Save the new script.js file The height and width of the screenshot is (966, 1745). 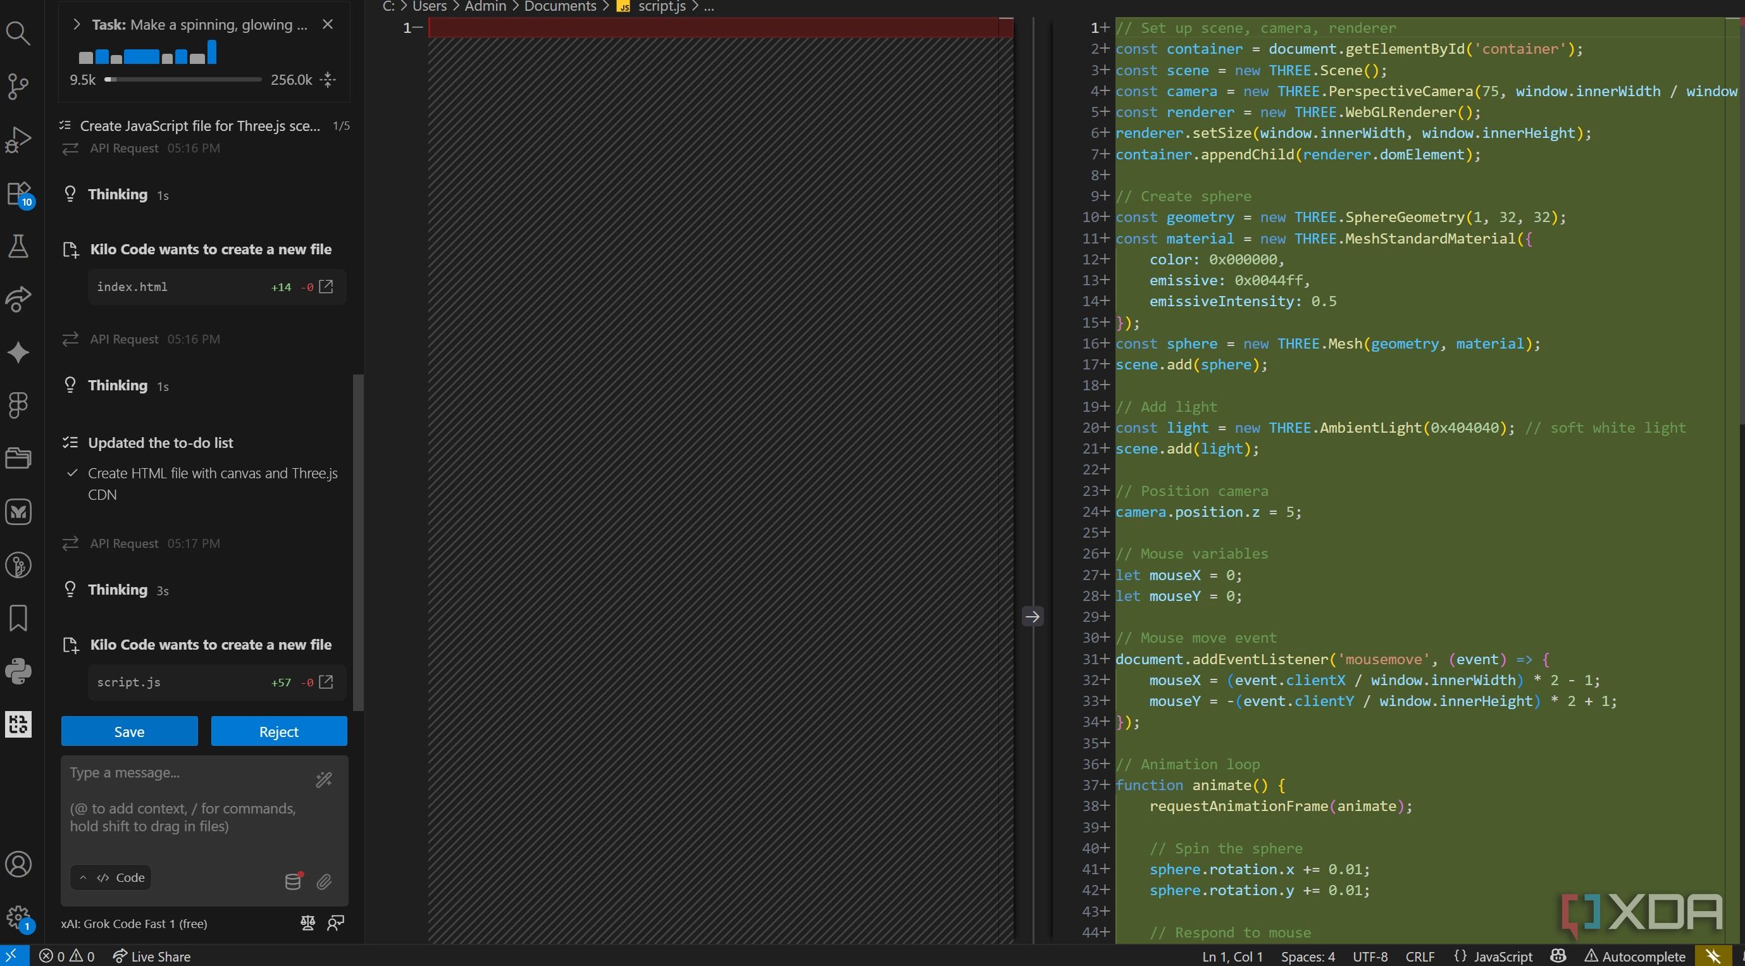129,731
